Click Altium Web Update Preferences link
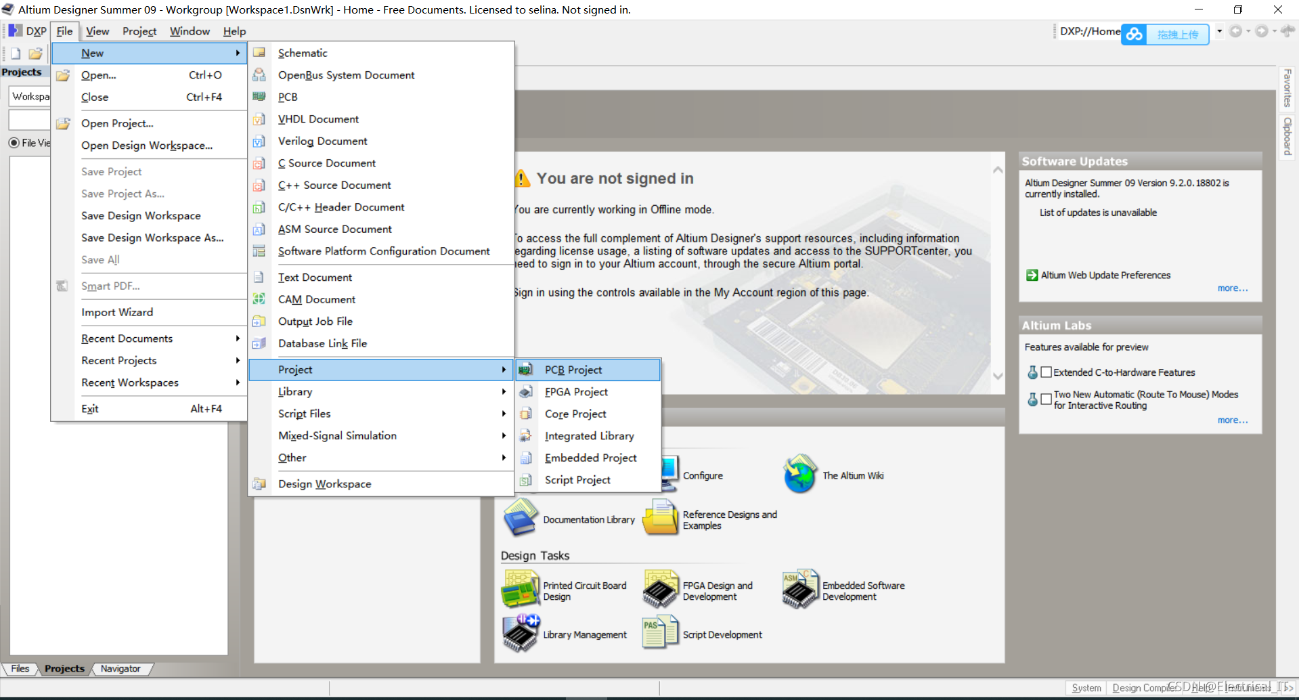This screenshot has height=700, width=1299. 1105,275
